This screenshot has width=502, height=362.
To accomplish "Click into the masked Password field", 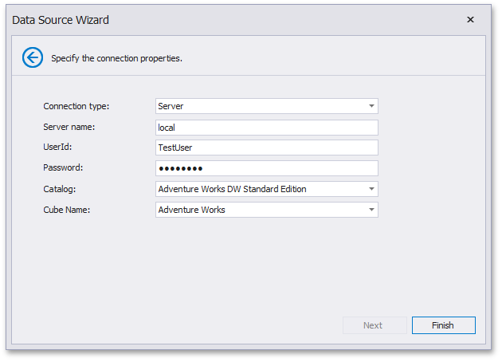I will pyautogui.click(x=266, y=168).
